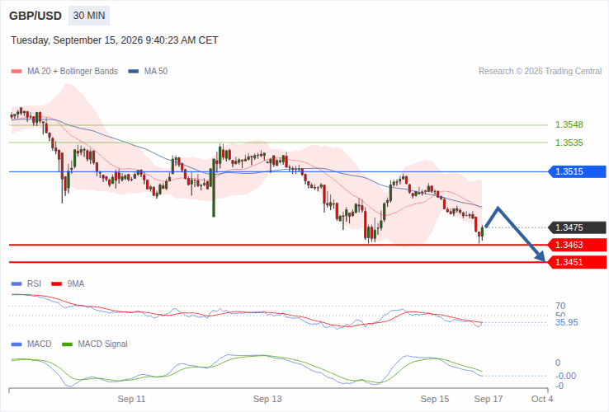Select the blue 1.3515 pivot price label
This screenshot has width=609, height=412.
(x=577, y=171)
